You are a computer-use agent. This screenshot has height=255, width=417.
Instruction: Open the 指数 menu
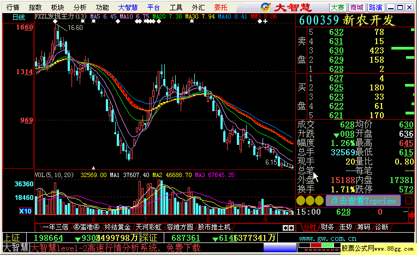(x=35, y=8)
